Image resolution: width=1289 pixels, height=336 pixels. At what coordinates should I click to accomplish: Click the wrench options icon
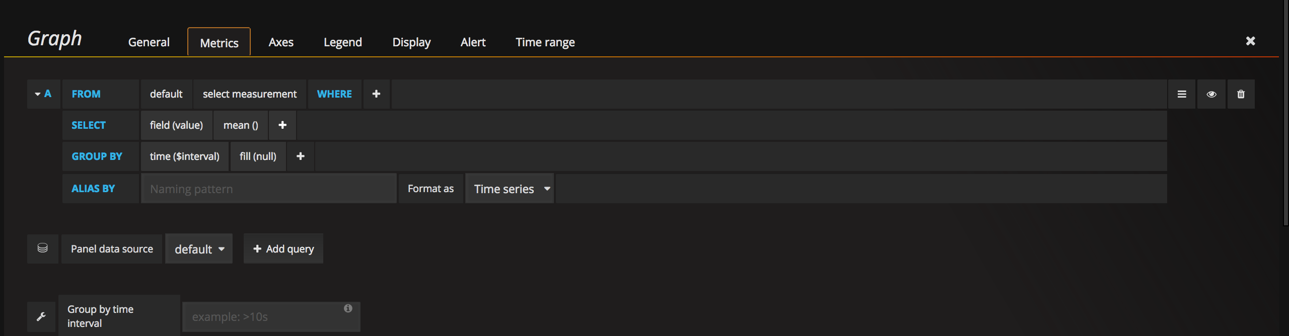click(41, 316)
